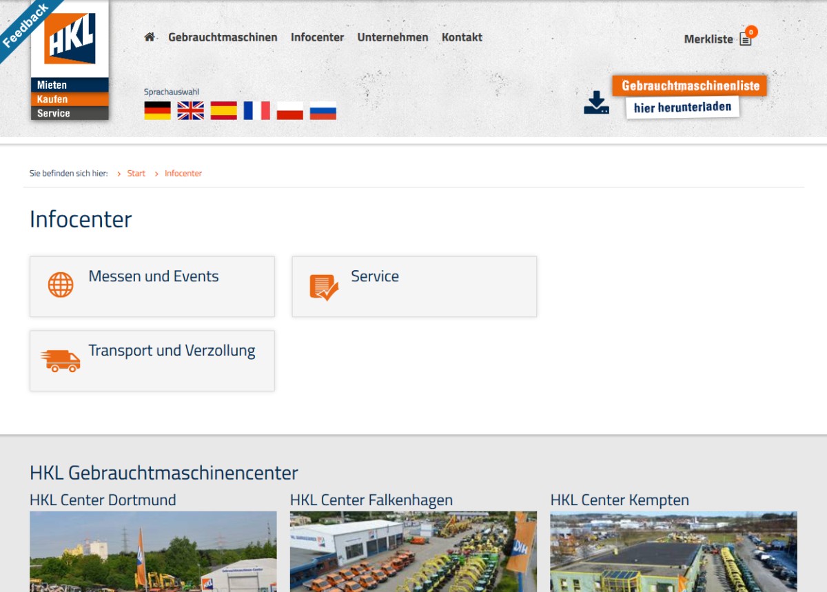Select the German flag language
This screenshot has height=592, width=827.
pos(157,111)
